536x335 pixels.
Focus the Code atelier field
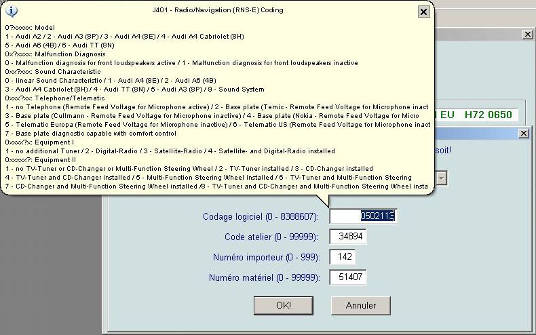pyautogui.click(x=348, y=236)
